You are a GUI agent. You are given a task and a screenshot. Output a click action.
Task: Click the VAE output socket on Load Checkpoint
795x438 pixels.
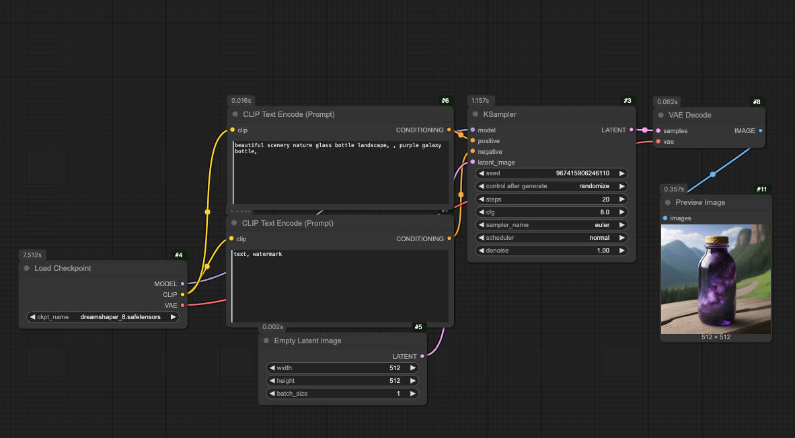182,306
